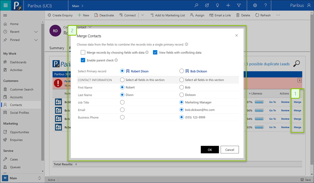Click Email a Link command
Image resolution: width=314 pixels, height=183 pixels.
click(220, 15)
